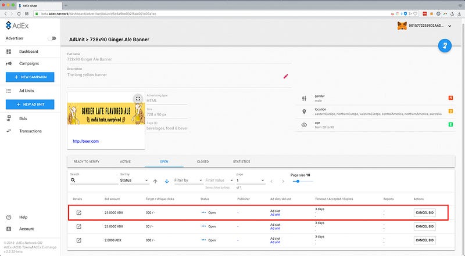Sort descending with the blue down arrow
The image size is (465, 256).
(167, 181)
